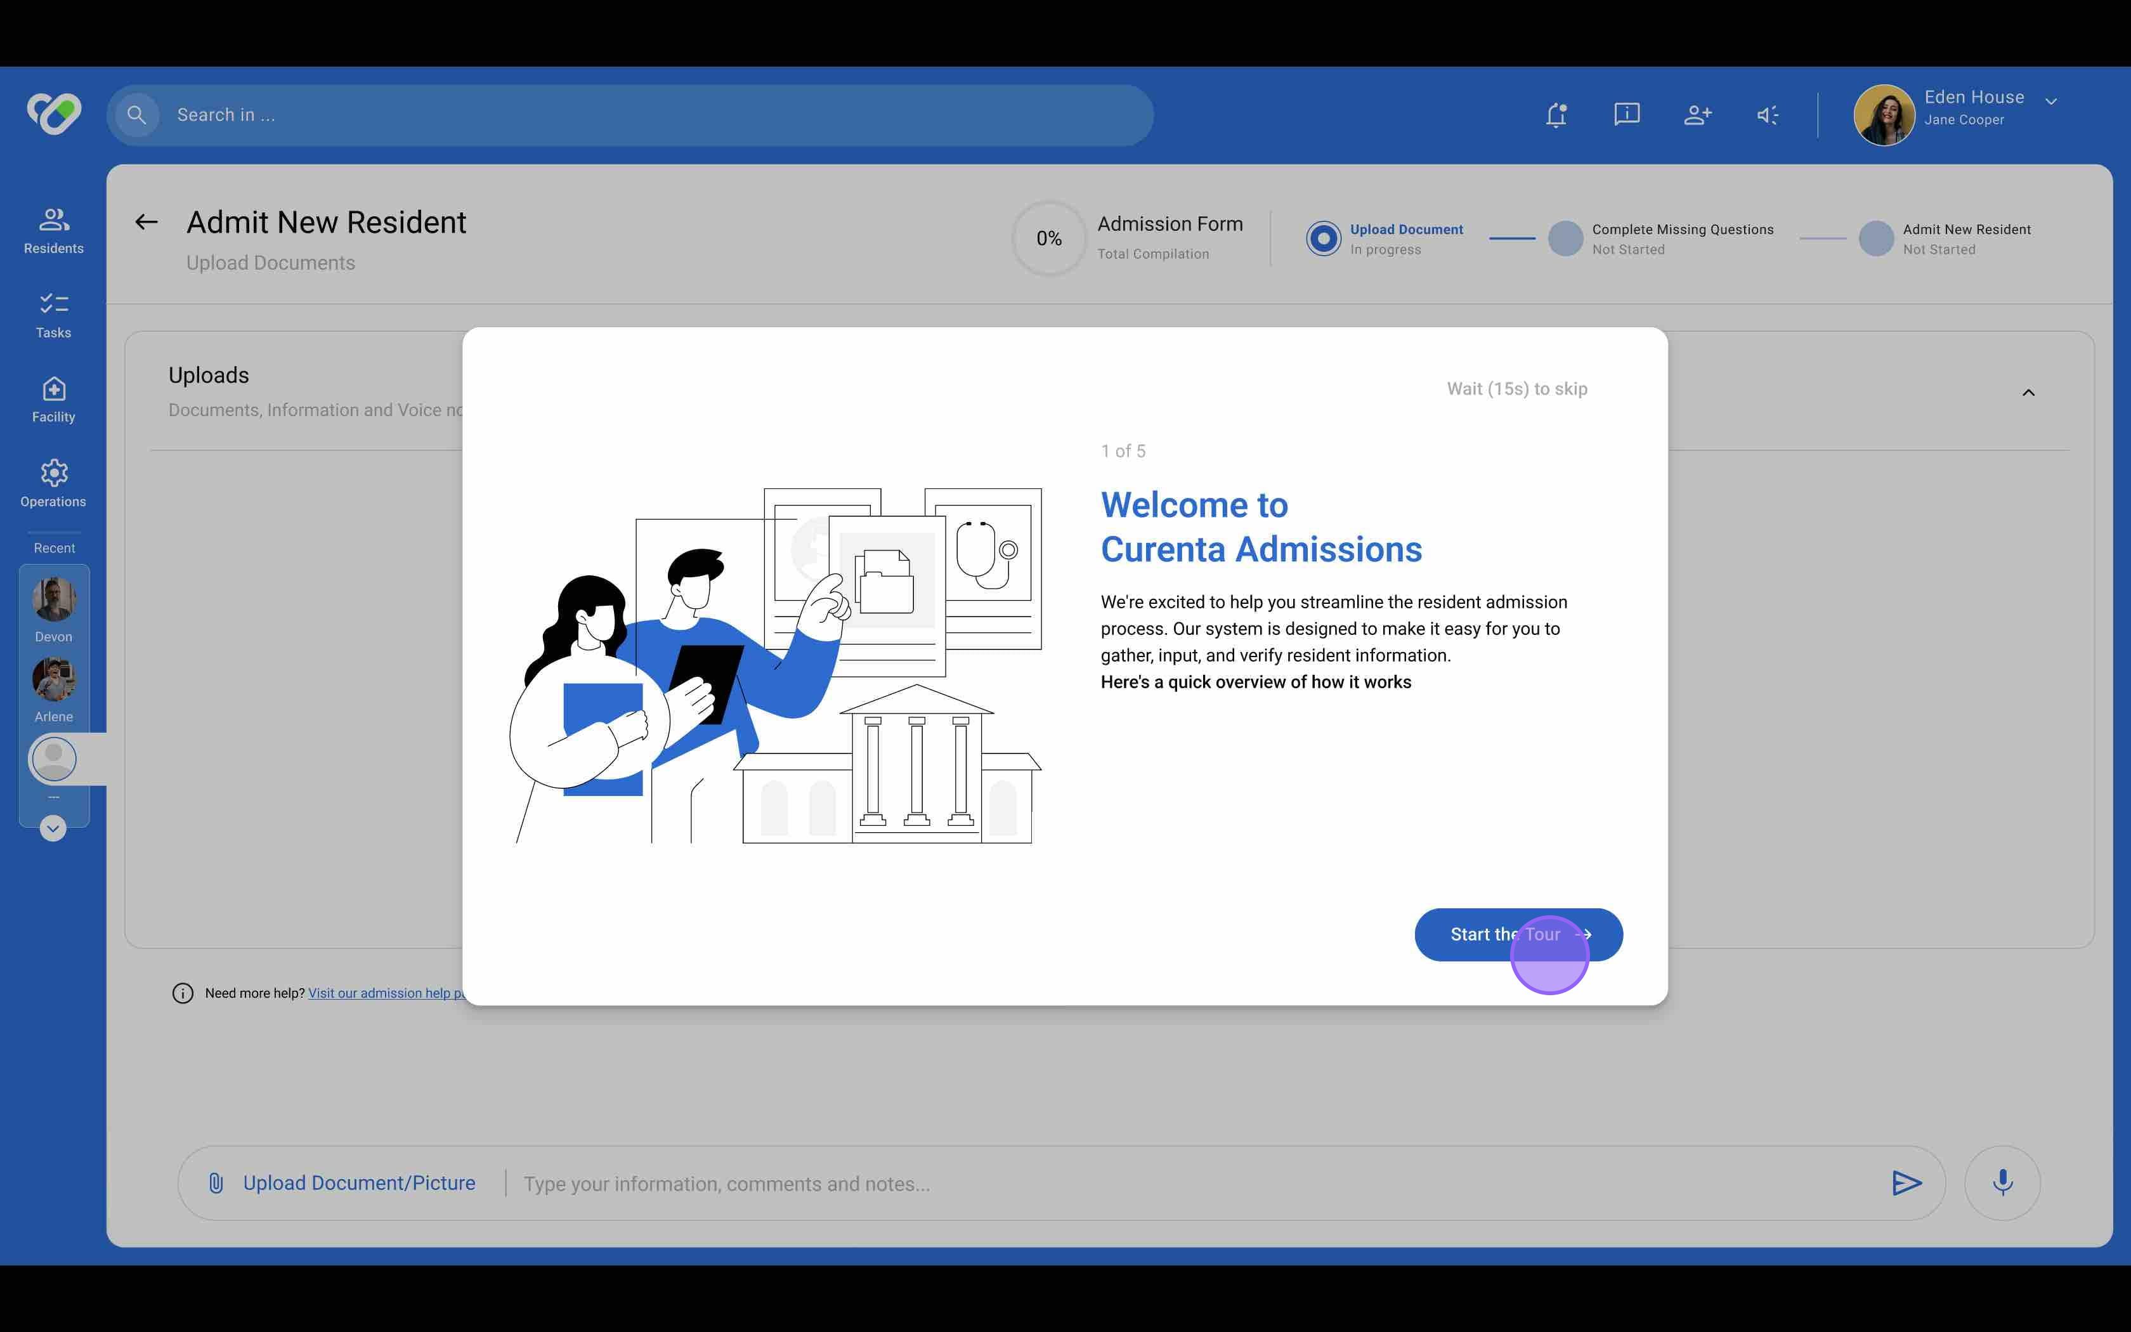This screenshot has height=1332, width=2131.
Task: Select the Admit New Resident step
Action: pyautogui.click(x=1945, y=238)
